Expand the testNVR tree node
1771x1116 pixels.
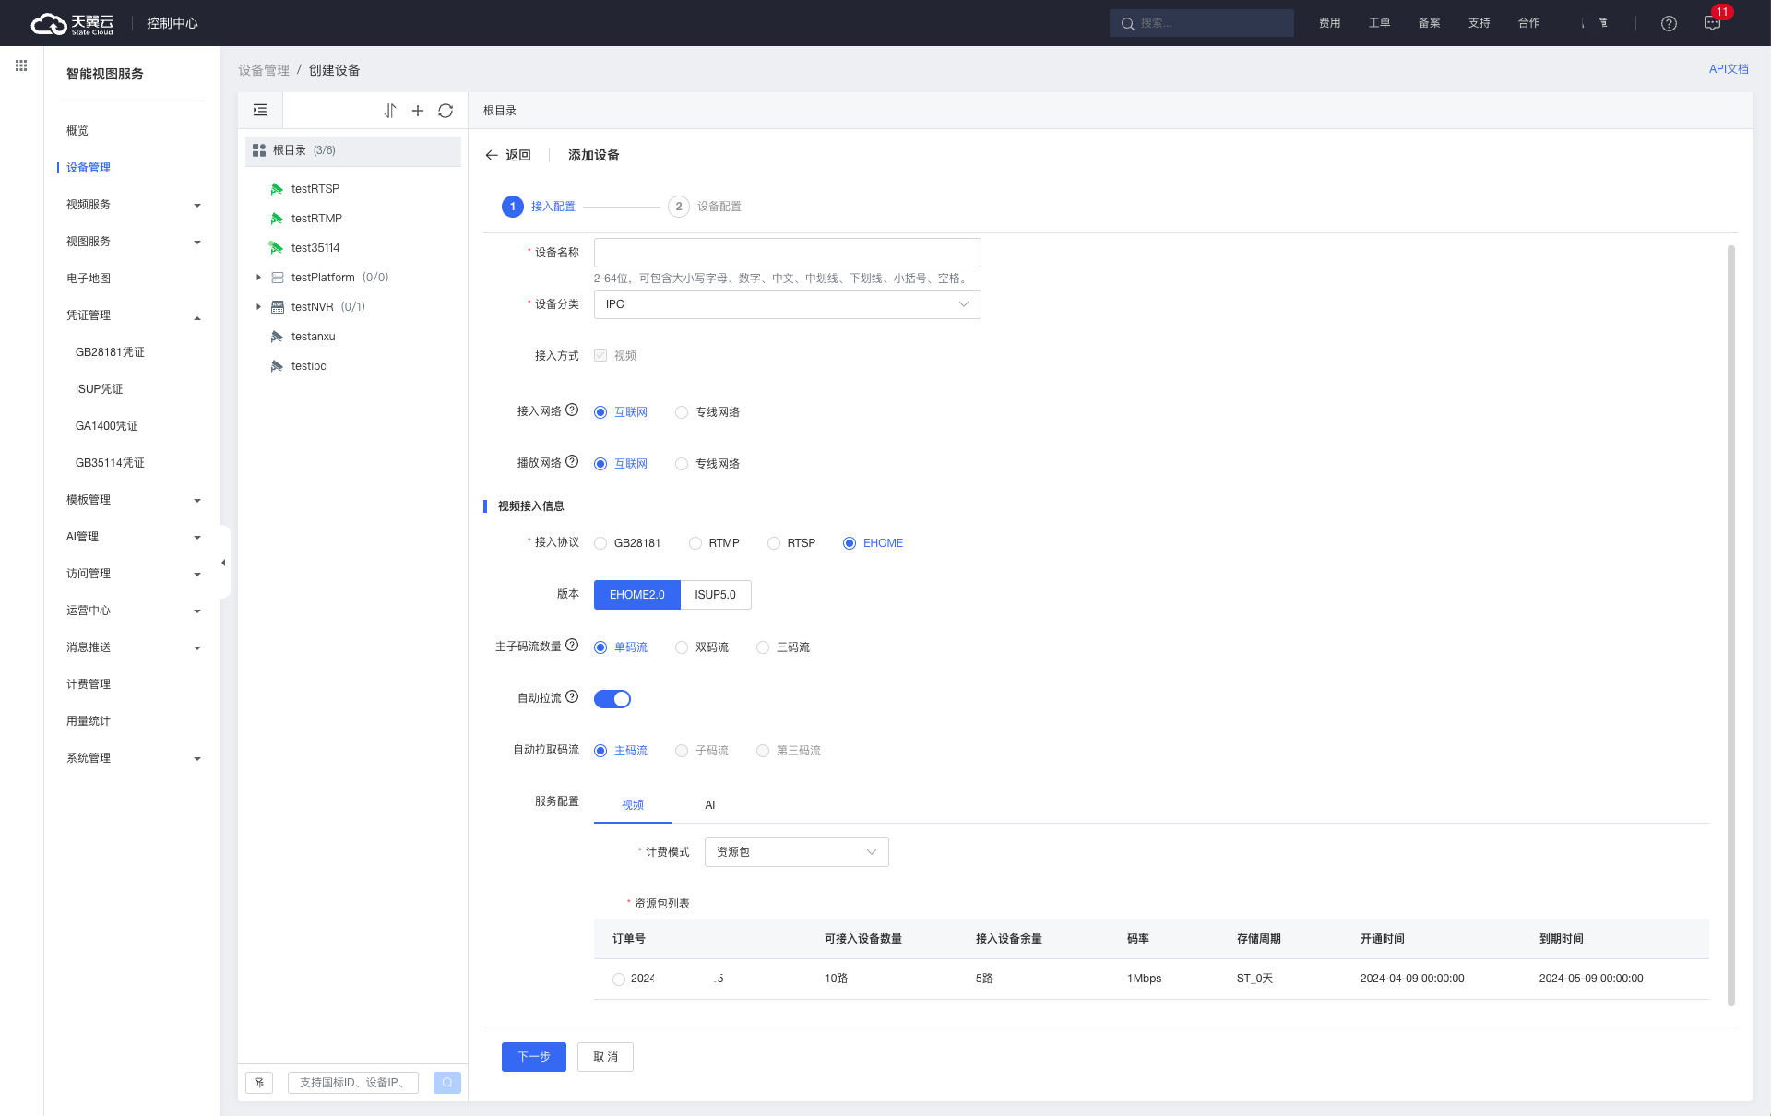(x=258, y=307)
